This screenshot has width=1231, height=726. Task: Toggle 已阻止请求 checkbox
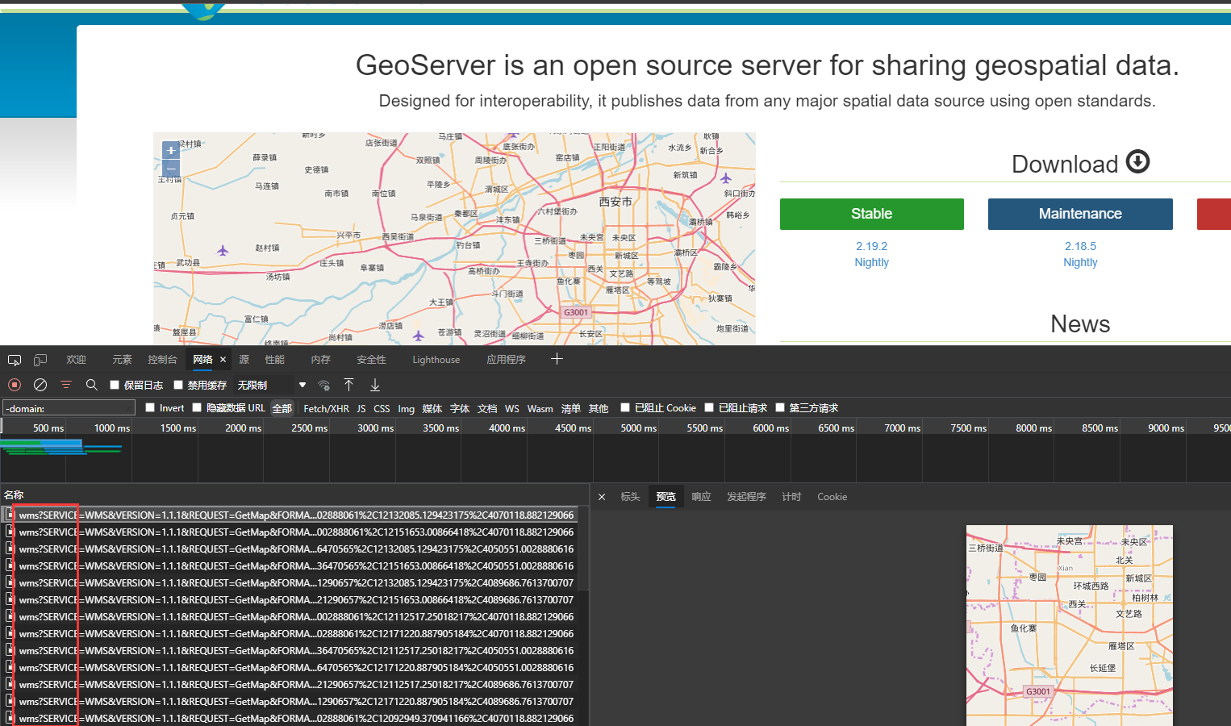[x=709, y=407]
